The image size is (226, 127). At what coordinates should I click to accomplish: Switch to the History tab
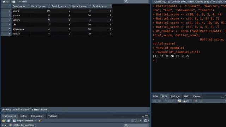24,116
